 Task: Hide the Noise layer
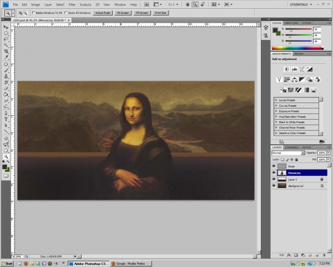(274, 166)
